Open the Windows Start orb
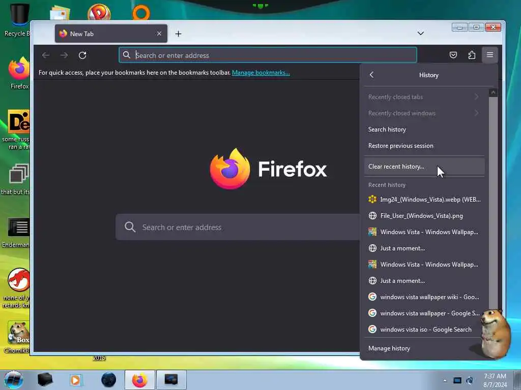The width and height of the screenshot is (521, 390). pos(13,380)
